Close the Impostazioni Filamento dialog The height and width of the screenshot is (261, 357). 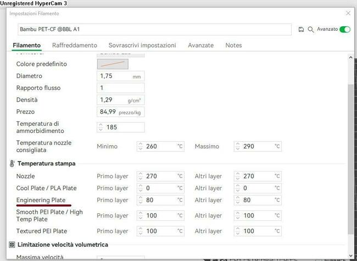coord(347,13)
